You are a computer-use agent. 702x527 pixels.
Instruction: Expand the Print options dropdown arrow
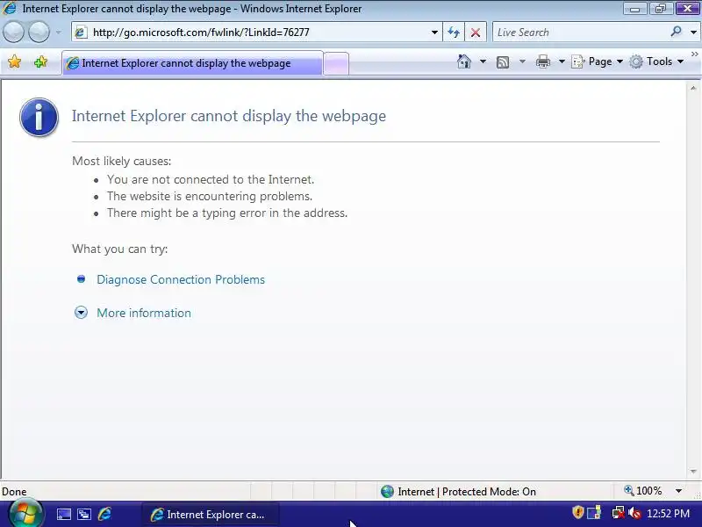[x=562, y=61]
